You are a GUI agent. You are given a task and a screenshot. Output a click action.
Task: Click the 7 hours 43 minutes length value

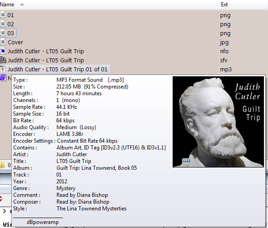(x=79, y=93)
